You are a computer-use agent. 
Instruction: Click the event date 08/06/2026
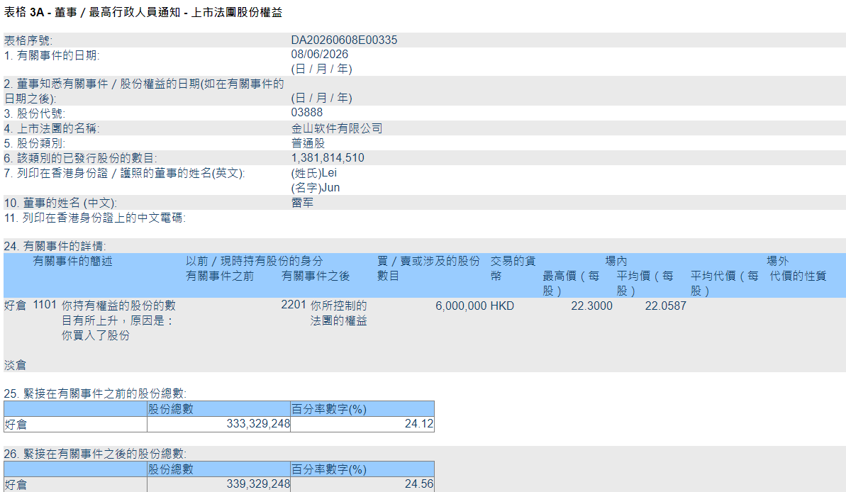319,55
